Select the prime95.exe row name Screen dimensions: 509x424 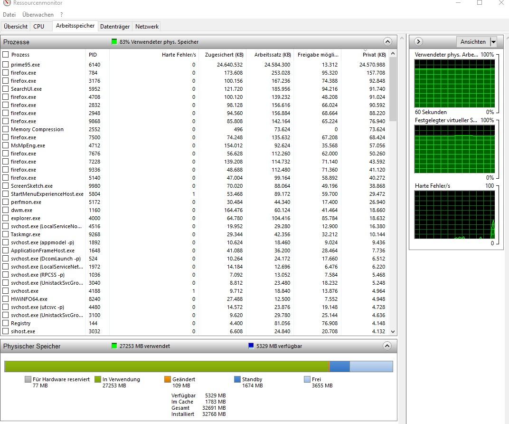click(25, 65)
